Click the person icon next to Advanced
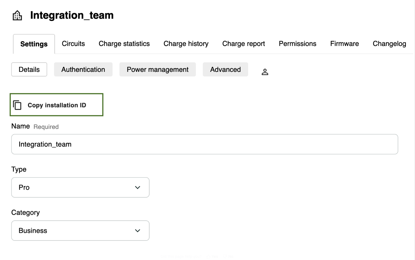The width and height of the screenshot is (415, 260). click(x=265, y=72)
